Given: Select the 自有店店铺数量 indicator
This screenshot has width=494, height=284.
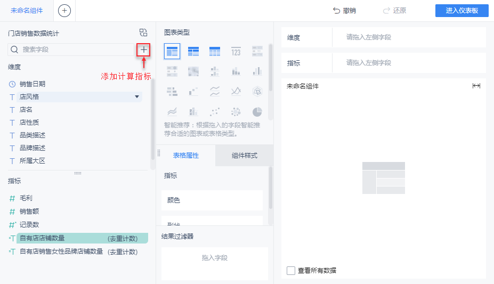Looking at the screenshot, I should (x=83, y=238).
